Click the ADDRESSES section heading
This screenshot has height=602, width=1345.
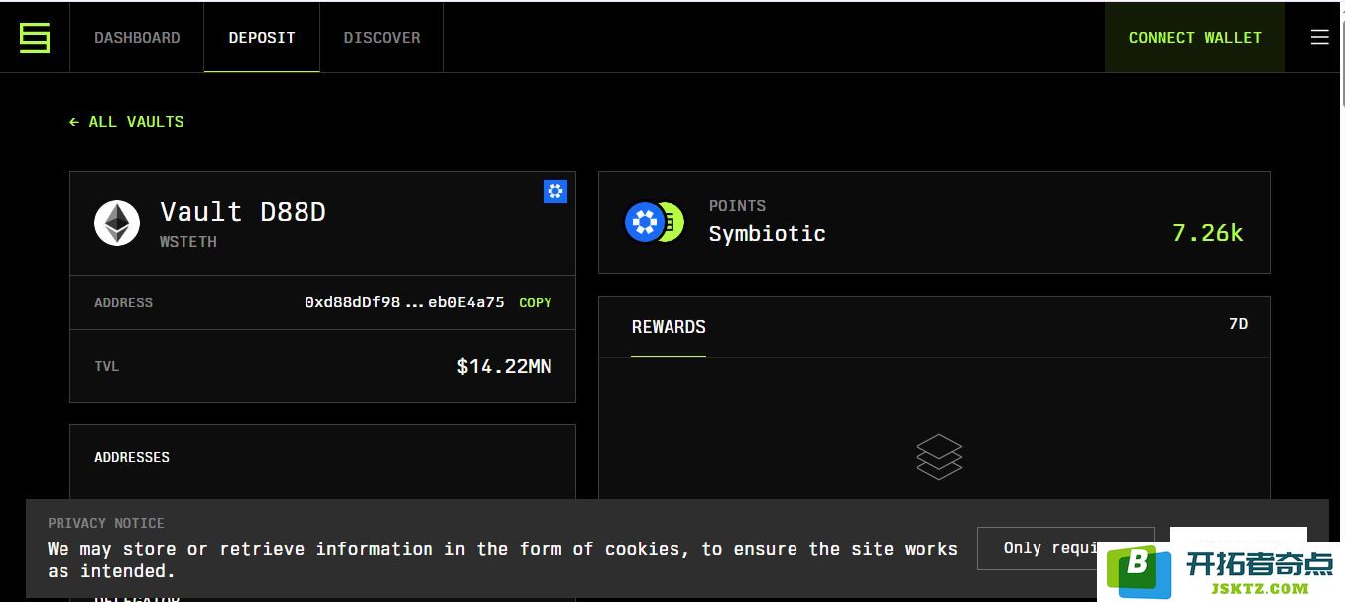coord(132,457)
